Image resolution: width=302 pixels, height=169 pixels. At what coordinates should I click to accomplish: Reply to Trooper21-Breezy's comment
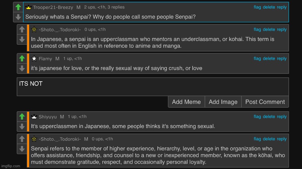point(282,7)
